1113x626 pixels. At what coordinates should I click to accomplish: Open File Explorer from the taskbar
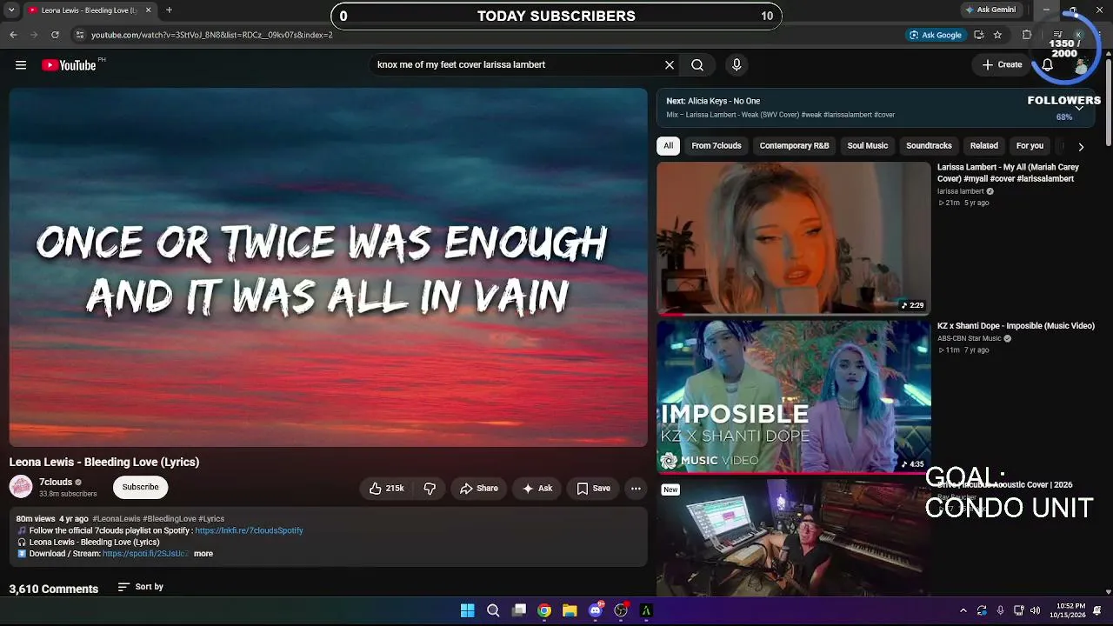click(570, 610)
